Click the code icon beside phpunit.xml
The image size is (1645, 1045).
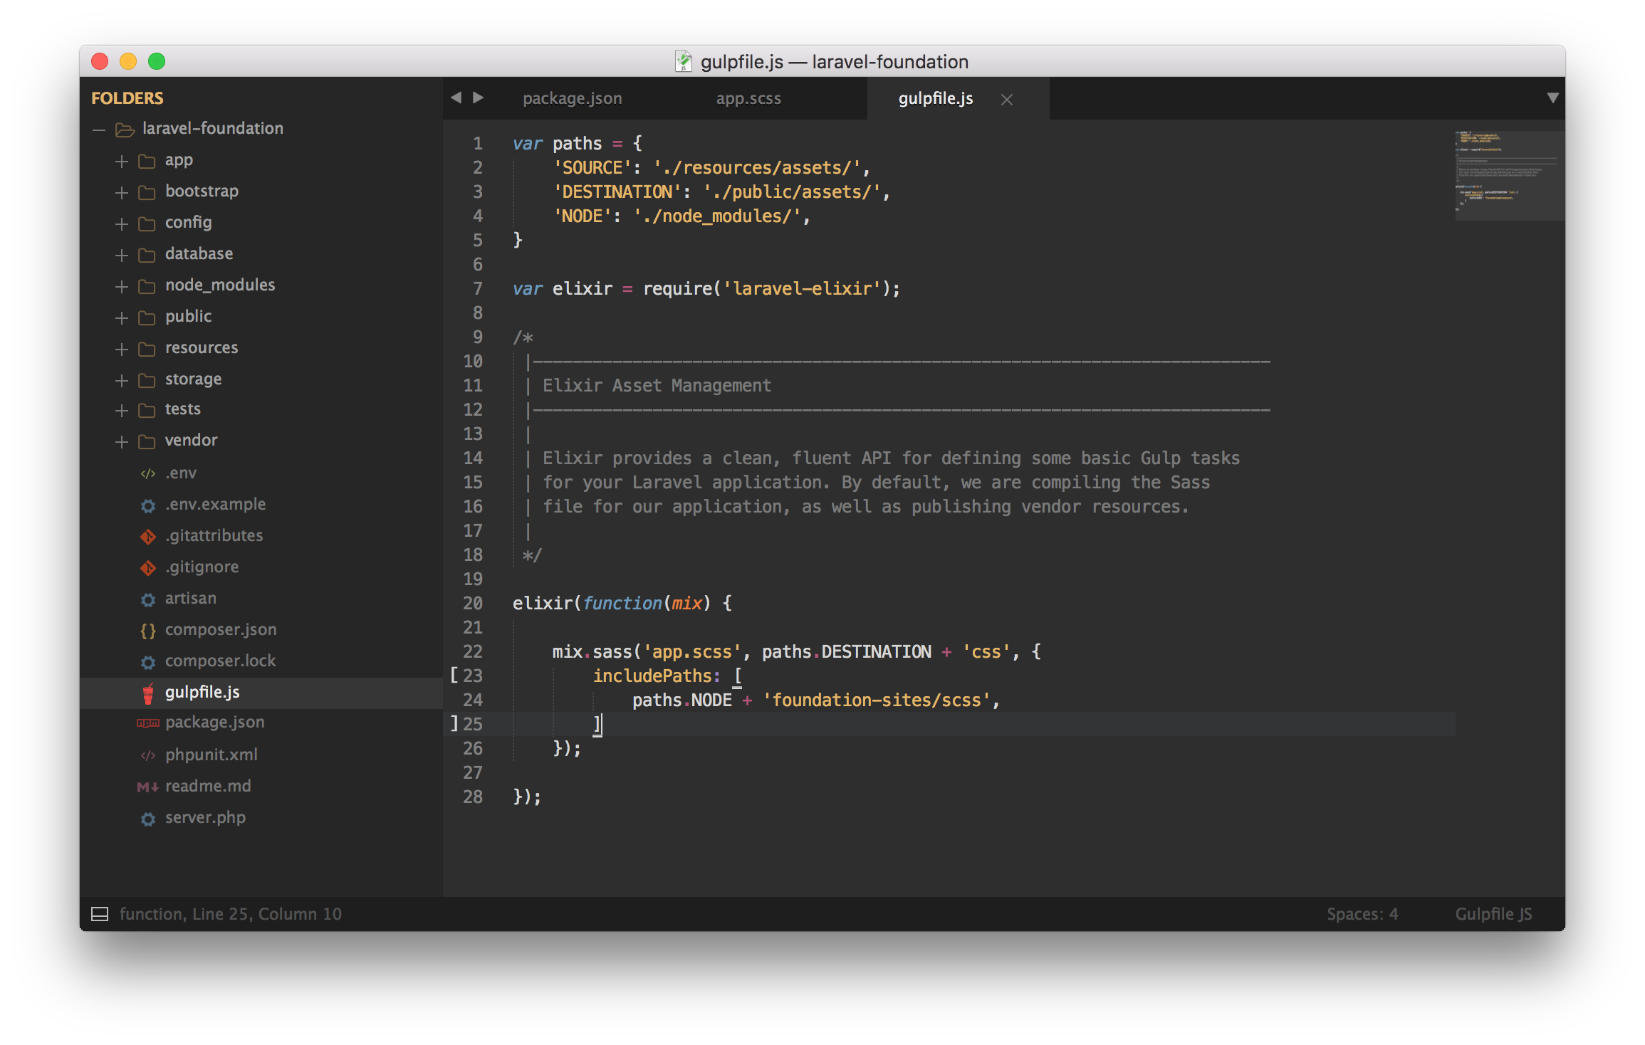pos(148,755)
